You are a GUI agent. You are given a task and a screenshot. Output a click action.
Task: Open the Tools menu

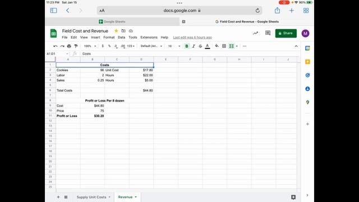[x=133, y=38]
